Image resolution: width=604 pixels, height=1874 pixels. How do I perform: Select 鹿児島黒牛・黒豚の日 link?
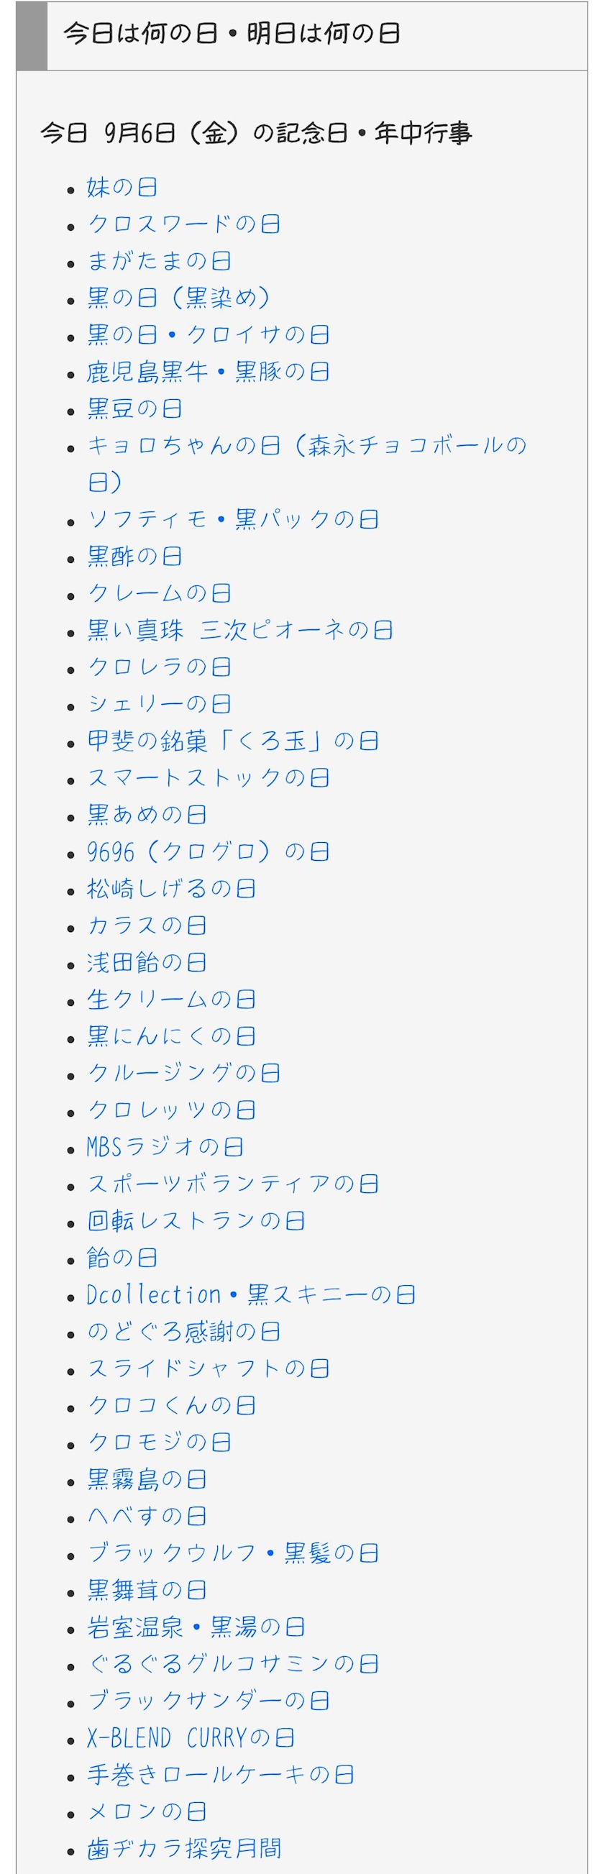point(208,372)
